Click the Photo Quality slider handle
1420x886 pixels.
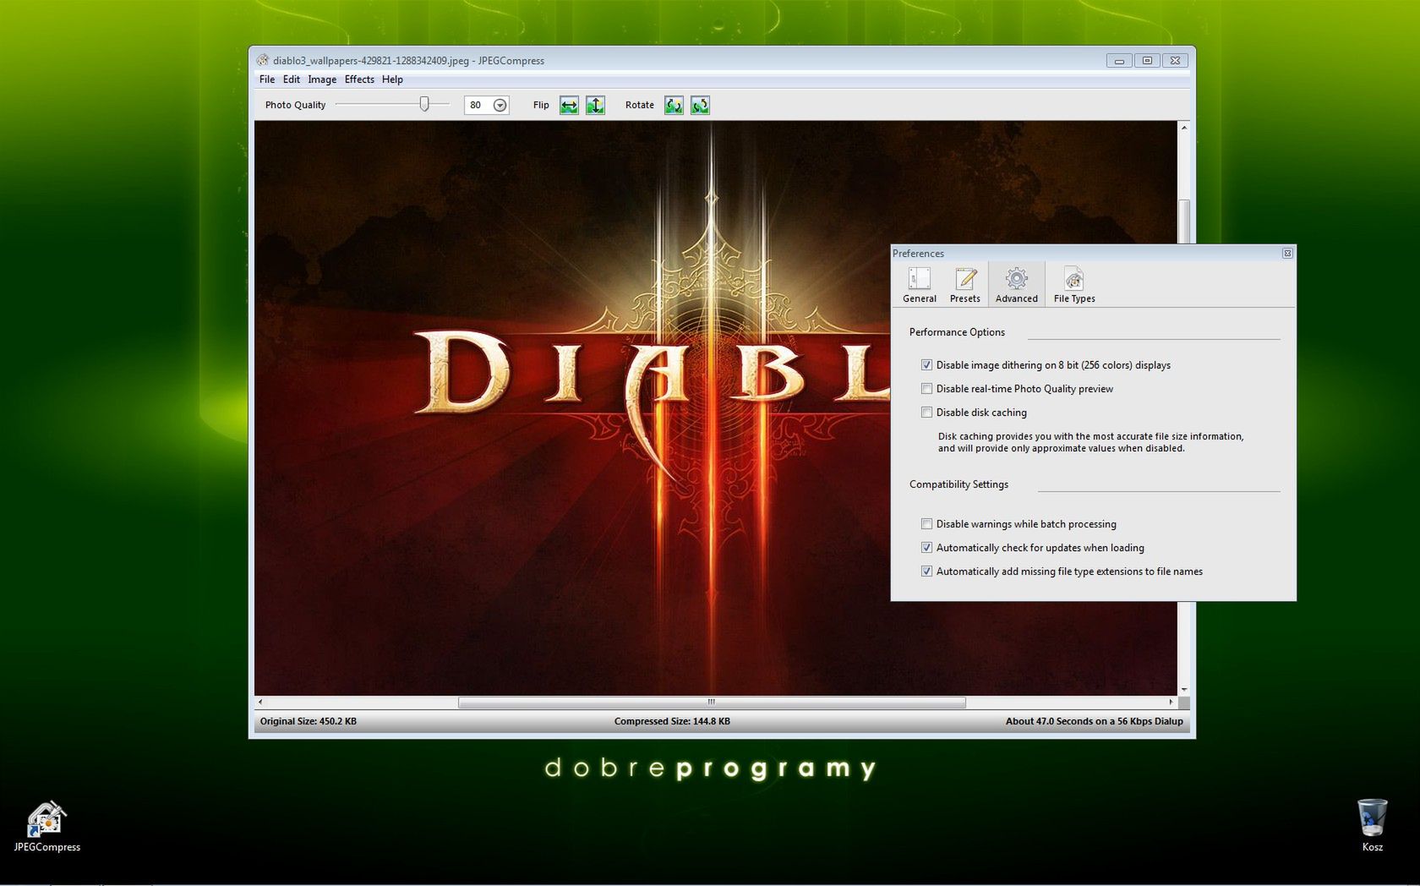click(x=424, y=104)
